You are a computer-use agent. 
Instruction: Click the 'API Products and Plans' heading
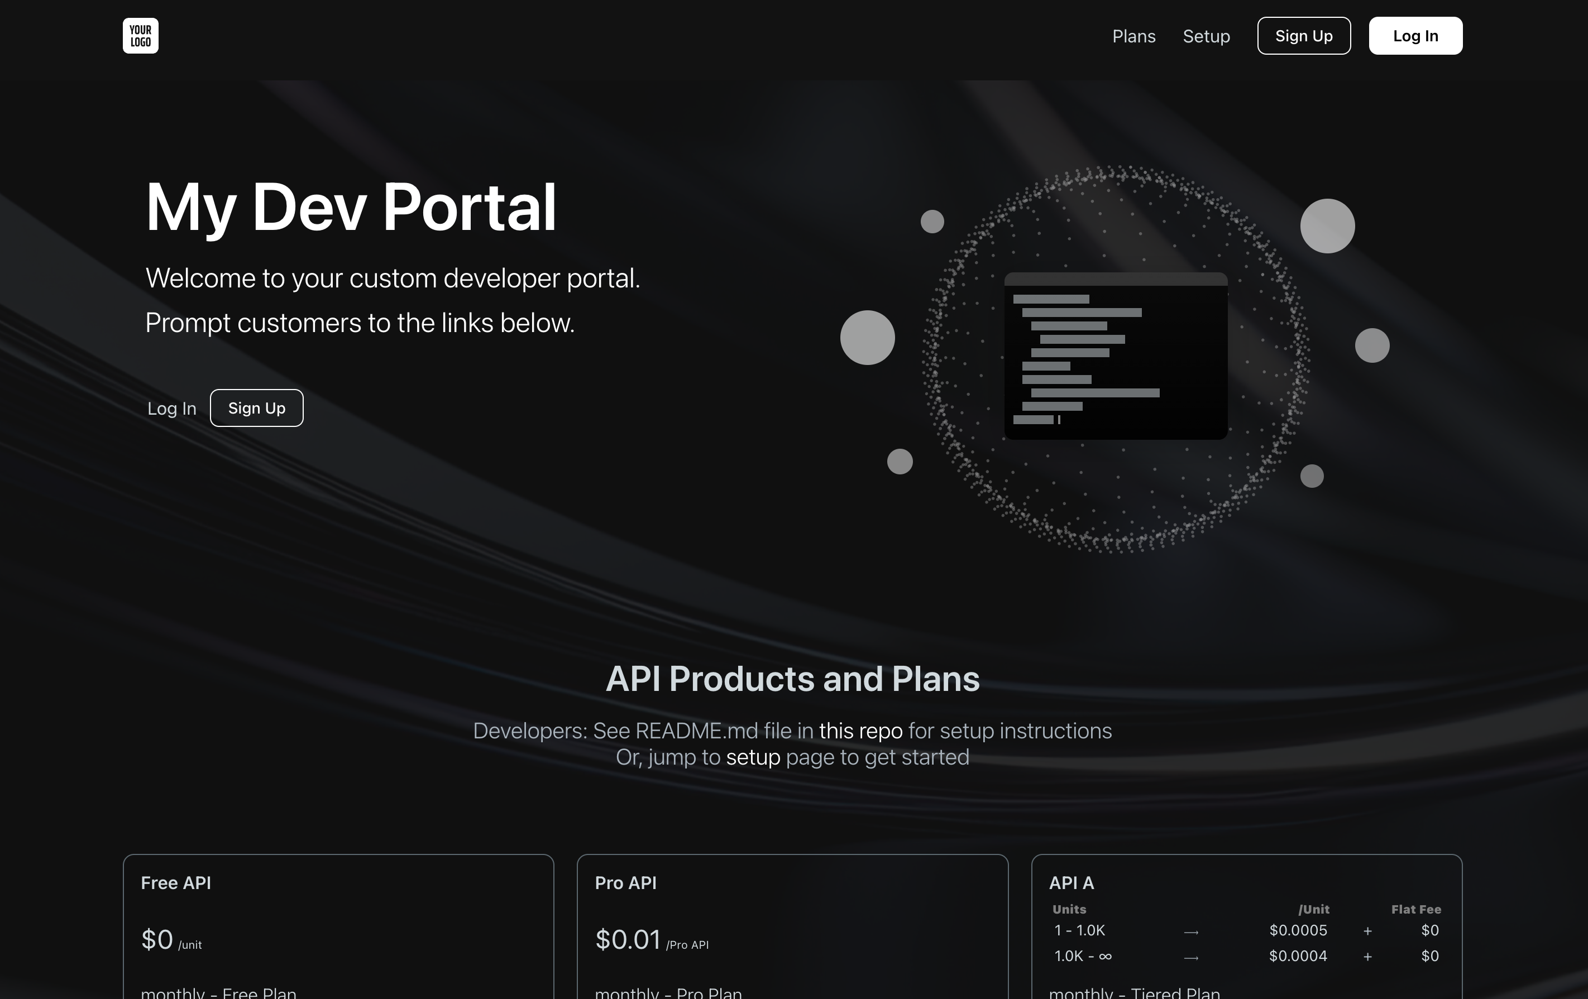tap(793, 679)
